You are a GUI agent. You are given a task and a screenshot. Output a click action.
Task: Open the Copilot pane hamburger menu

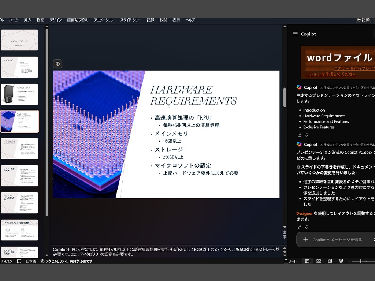(x=295, y=34)
